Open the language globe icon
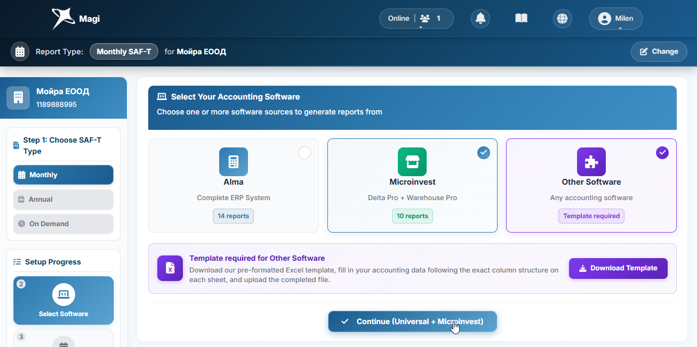This screenshot has height=347, width=697. (562, 19)
